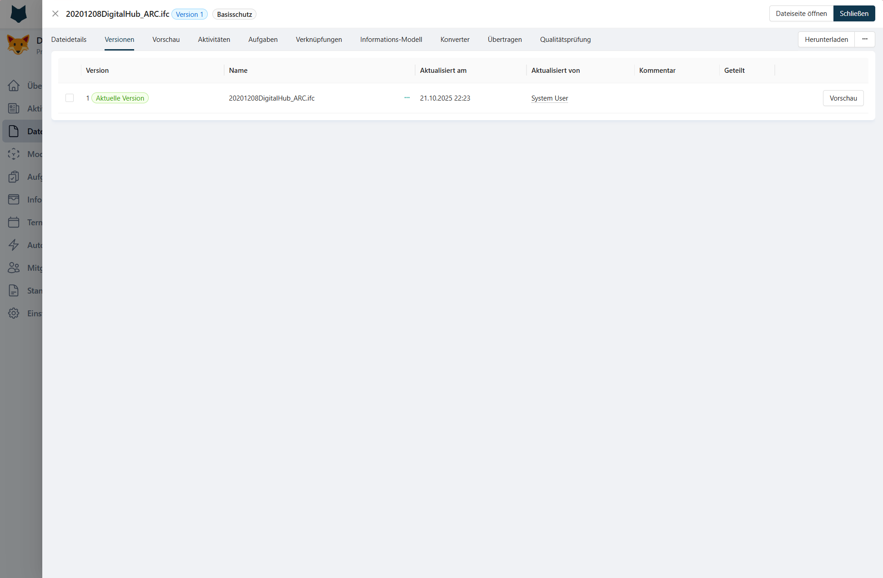
Task: Open the more options menu next to Herunterladen
Action: click(865, 39)
